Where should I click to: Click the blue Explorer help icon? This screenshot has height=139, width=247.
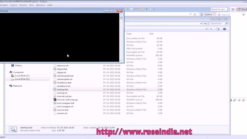click(x=225, y=29)
